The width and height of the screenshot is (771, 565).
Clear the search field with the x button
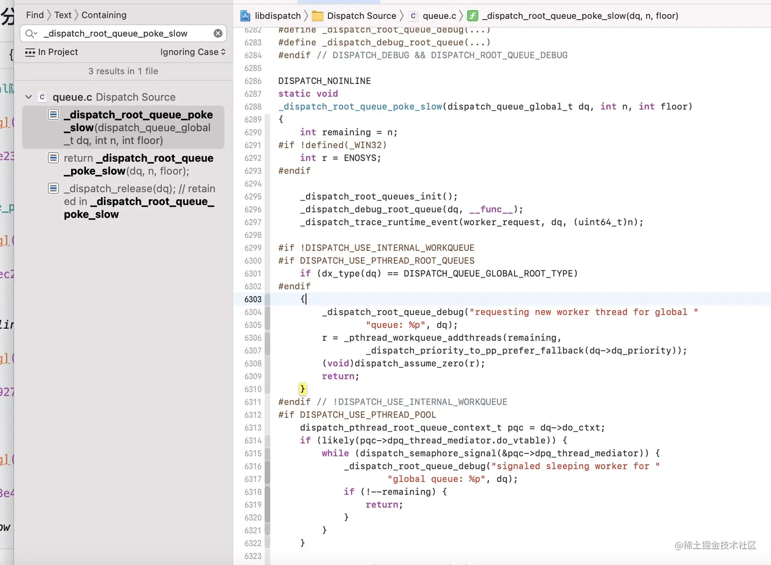click(218, 34)
